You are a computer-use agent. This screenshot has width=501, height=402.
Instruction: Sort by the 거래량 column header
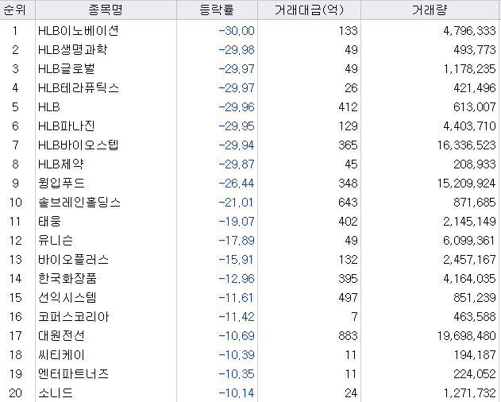(430, 10)
